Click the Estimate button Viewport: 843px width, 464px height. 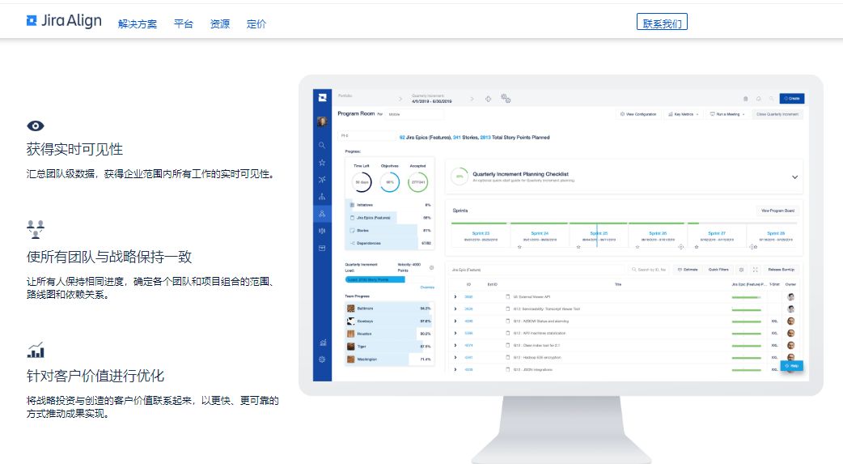(688, 270)
